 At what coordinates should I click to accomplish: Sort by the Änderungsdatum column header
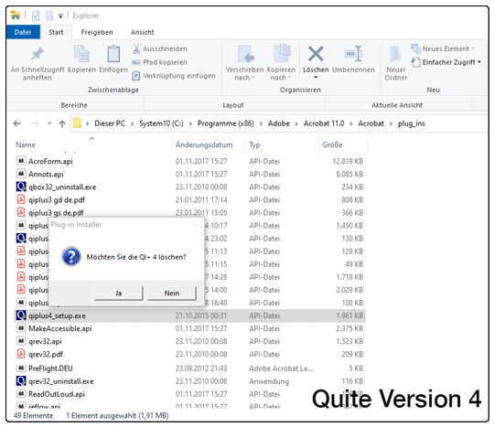point(204,144)
